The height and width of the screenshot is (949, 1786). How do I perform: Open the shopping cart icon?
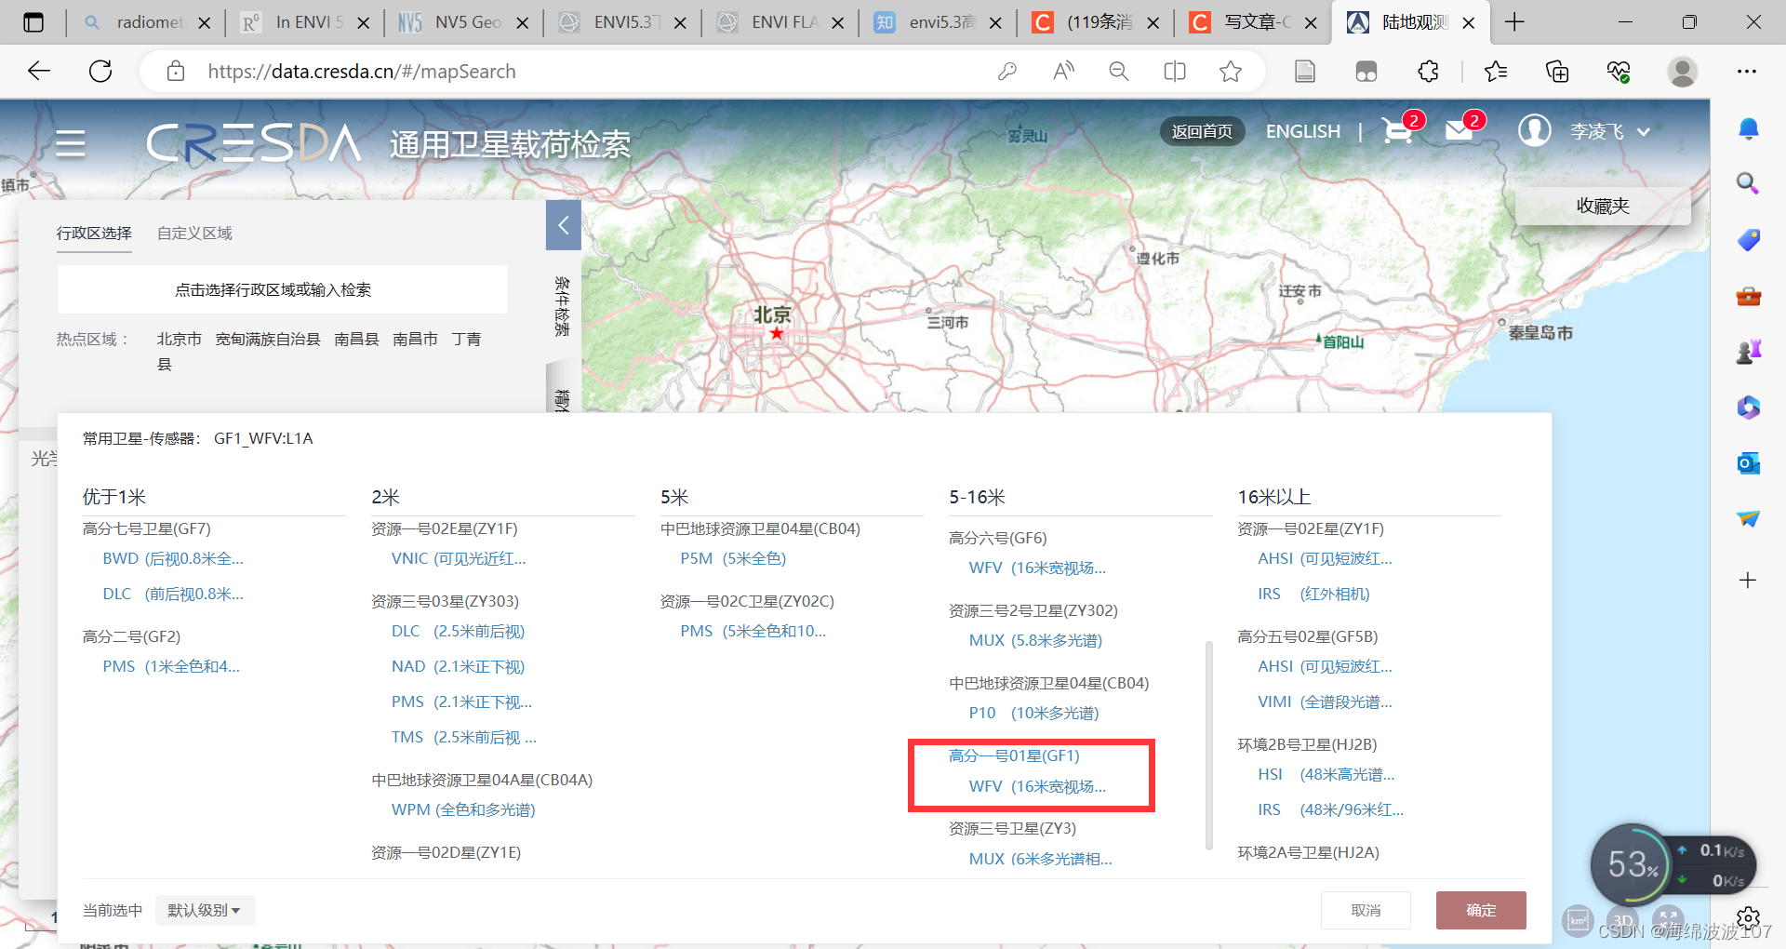pyautogui.click(x=1396, y=131)
